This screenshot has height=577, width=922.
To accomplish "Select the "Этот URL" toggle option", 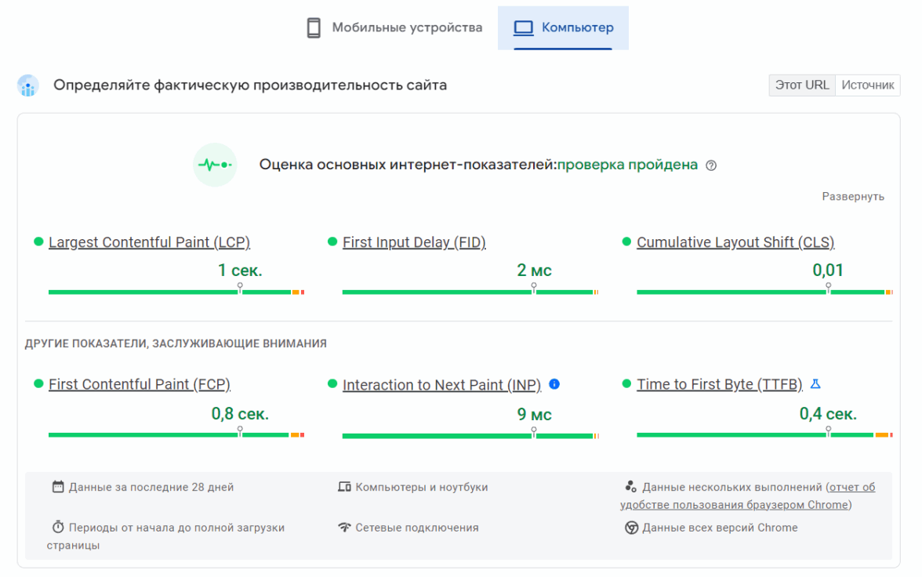I will pyautogui.click(x=802, y=85).
